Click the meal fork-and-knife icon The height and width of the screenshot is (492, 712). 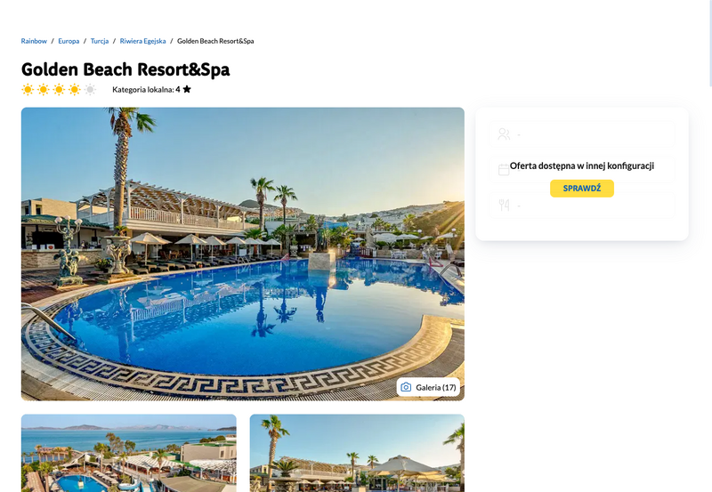pyautogui.click(x=504, y=206)
